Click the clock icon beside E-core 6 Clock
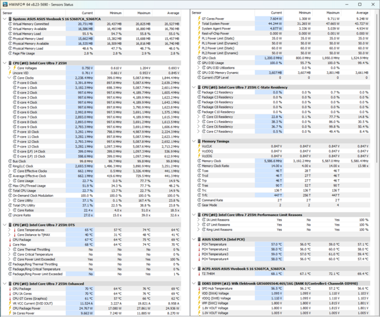380x317 pixels. coord(15,112)
